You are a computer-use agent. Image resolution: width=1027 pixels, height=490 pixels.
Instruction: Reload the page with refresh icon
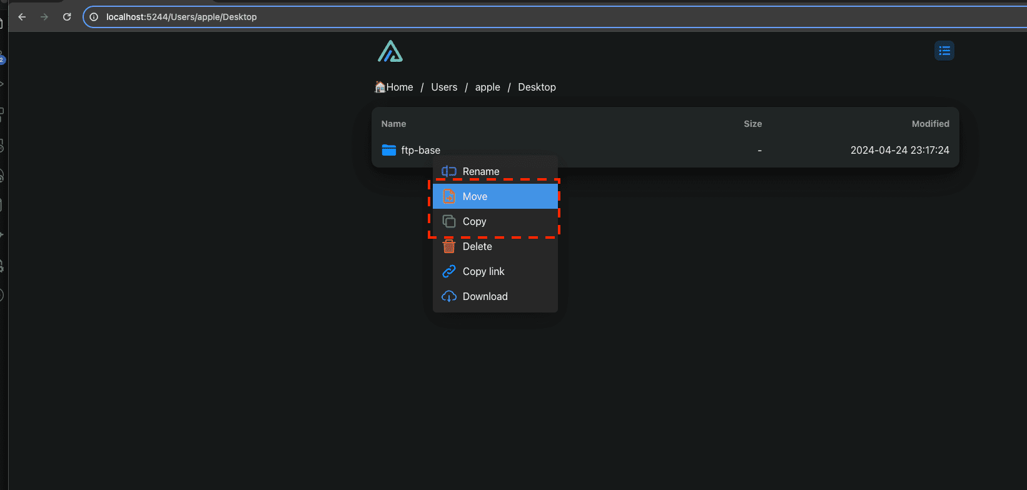pos(67,17)
